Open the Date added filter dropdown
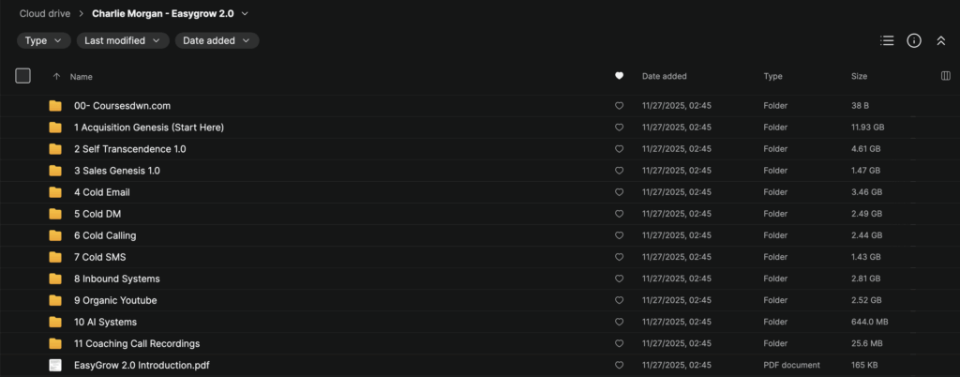This screenshot has width=960, height=377. click(217, 40)
